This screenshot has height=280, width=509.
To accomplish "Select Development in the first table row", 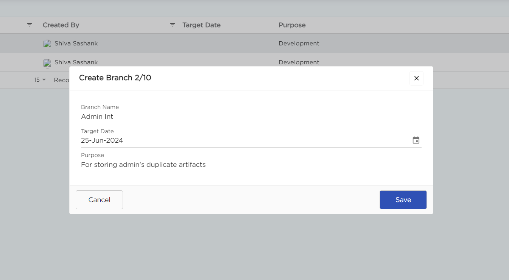I will click(x=299, y=44).
